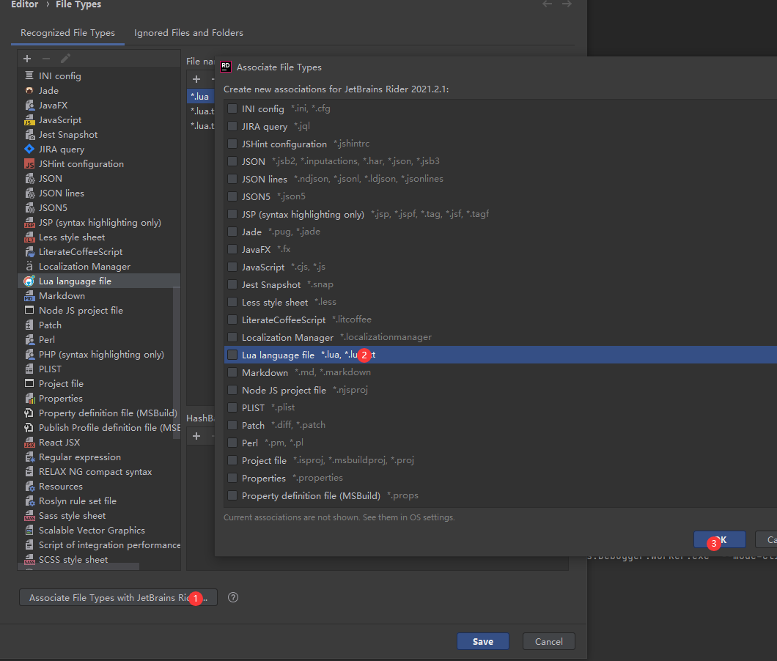
Task: Click the OK button in the dialog
Action: (720, 539)
